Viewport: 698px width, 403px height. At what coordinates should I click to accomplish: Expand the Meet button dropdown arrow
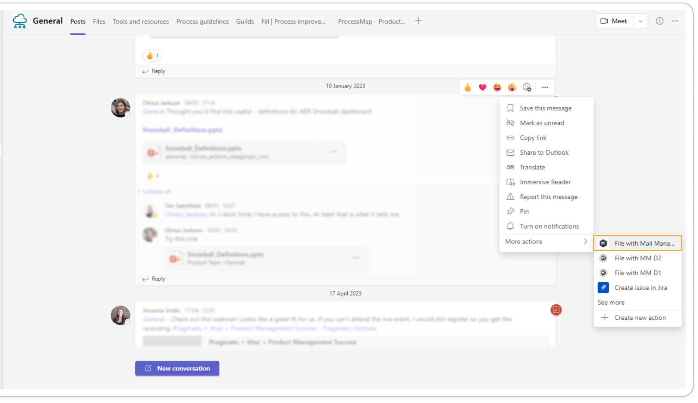click(x=640, y=21)
